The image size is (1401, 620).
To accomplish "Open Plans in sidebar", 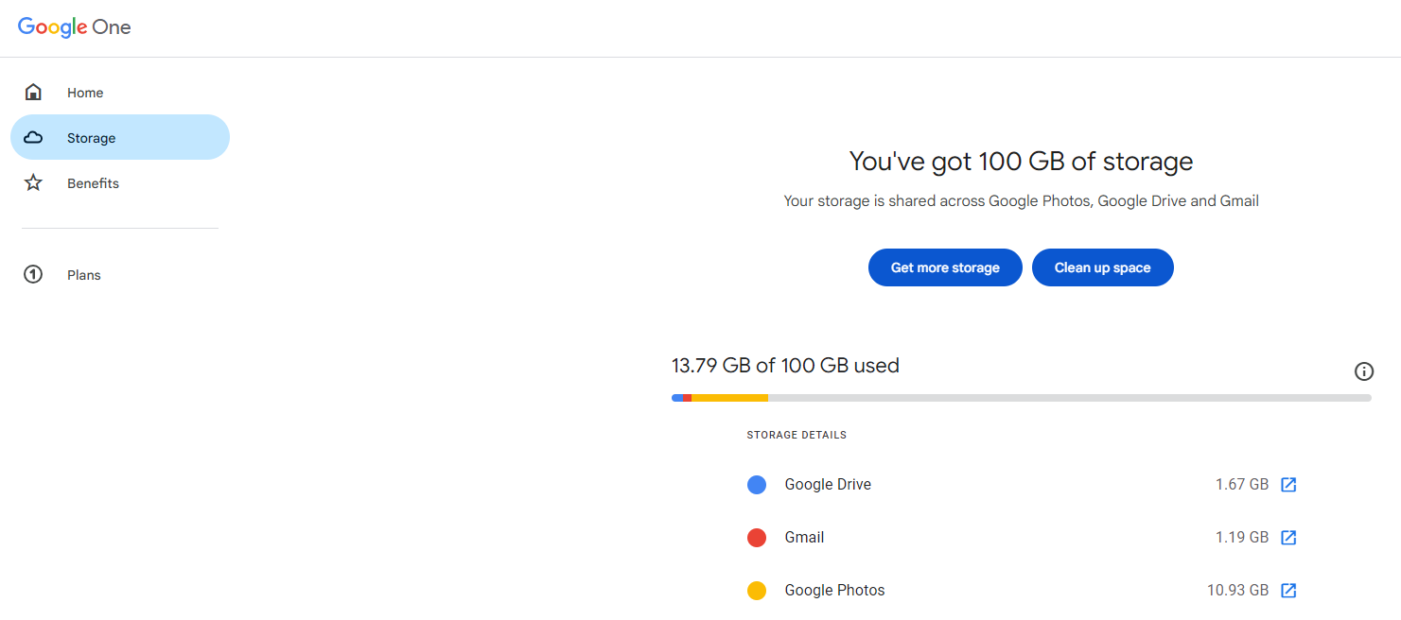I will pos(120,275).
